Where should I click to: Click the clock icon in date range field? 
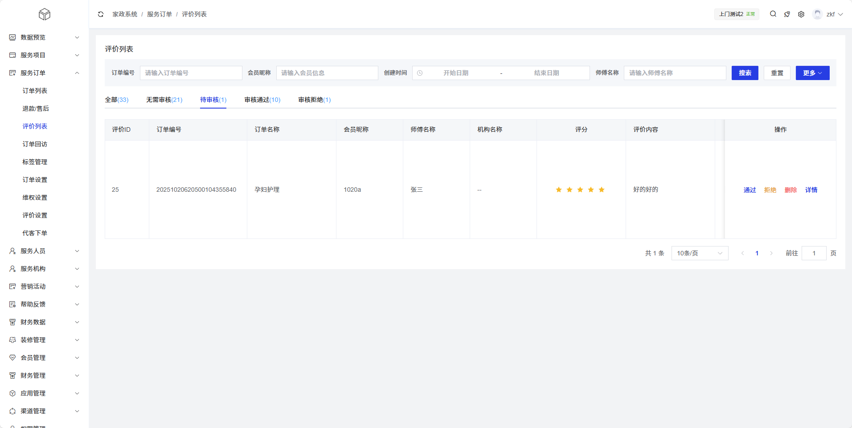[420, 73]
